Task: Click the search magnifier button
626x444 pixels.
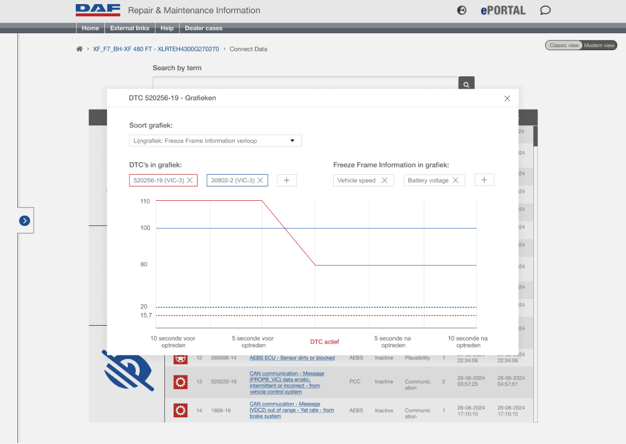Action: 466,84
